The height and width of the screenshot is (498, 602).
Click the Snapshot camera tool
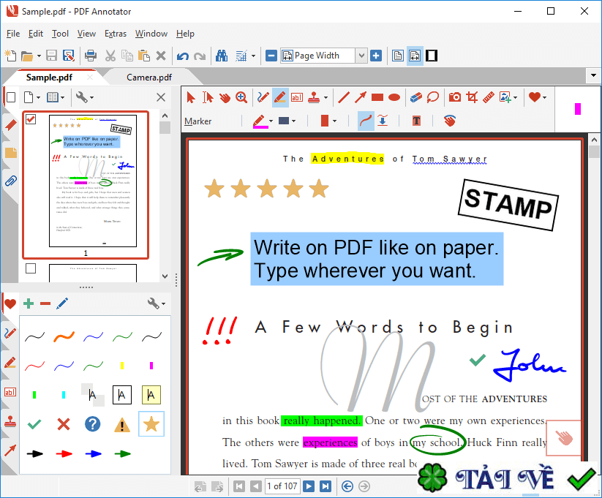pyautogui.click(x=454, y=97)
